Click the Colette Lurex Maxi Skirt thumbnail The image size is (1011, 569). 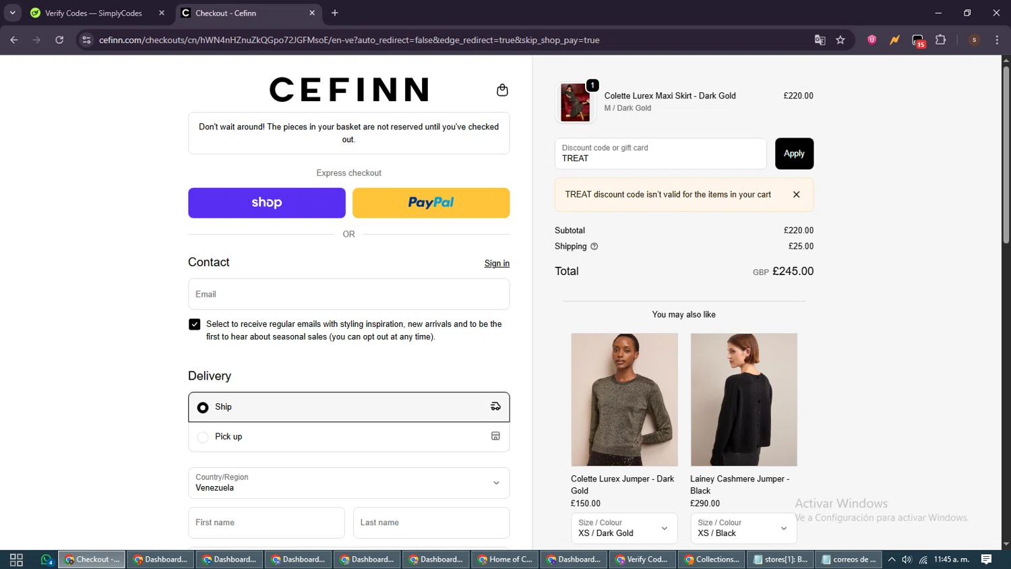coord(575,102)
